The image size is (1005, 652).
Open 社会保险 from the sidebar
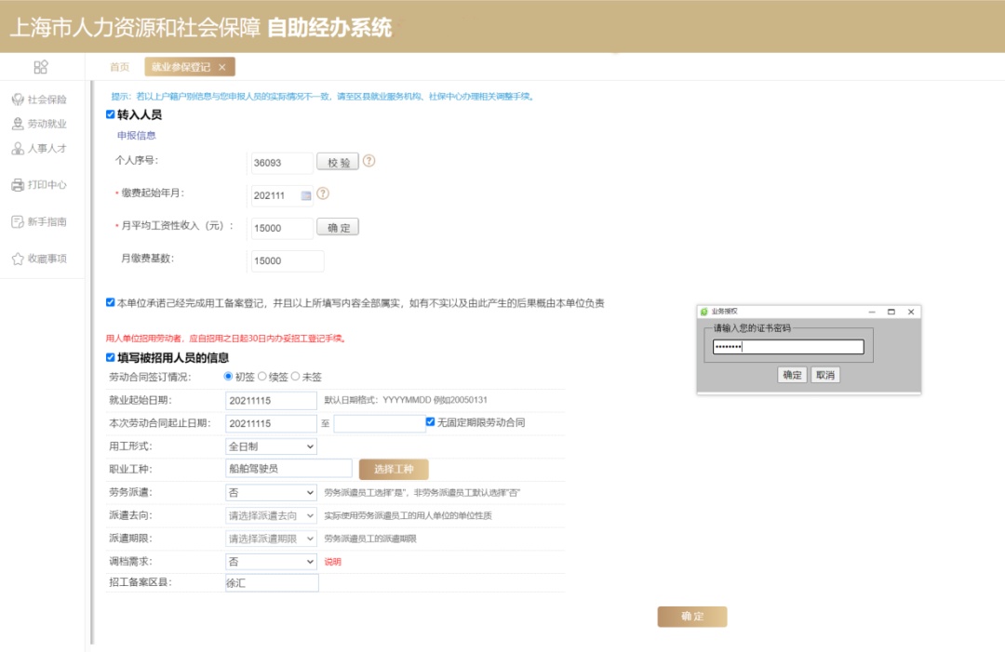(39, 100)
